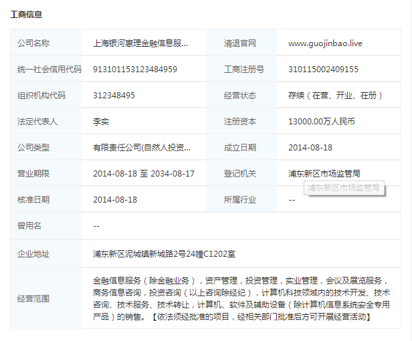Image resolution: width=412 pixels, height=341 pixels.
Task: Click company type 有限责任公司(自然人投资...
Action: coord(142,148)
